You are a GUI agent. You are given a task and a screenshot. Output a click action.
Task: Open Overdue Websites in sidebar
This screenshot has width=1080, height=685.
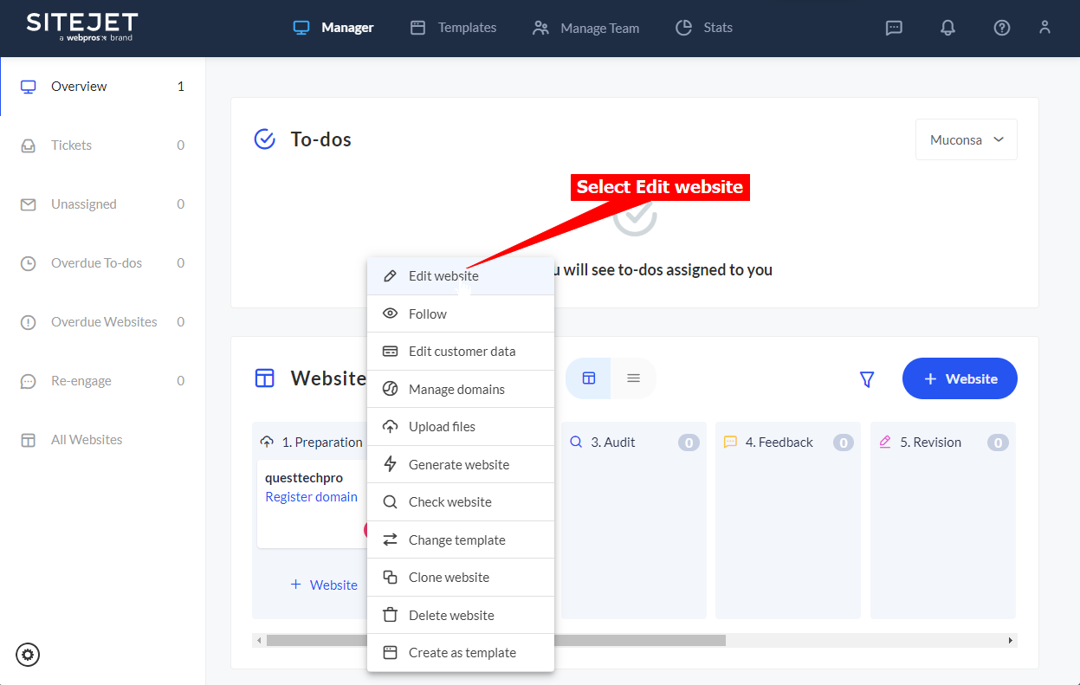coord(104,322)
